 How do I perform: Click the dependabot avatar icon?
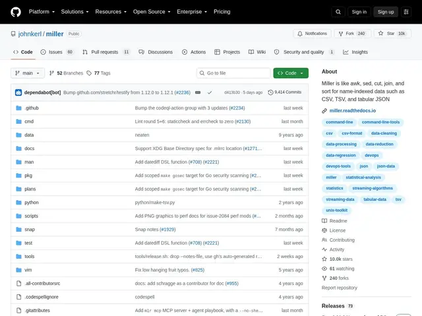point(18,92)
